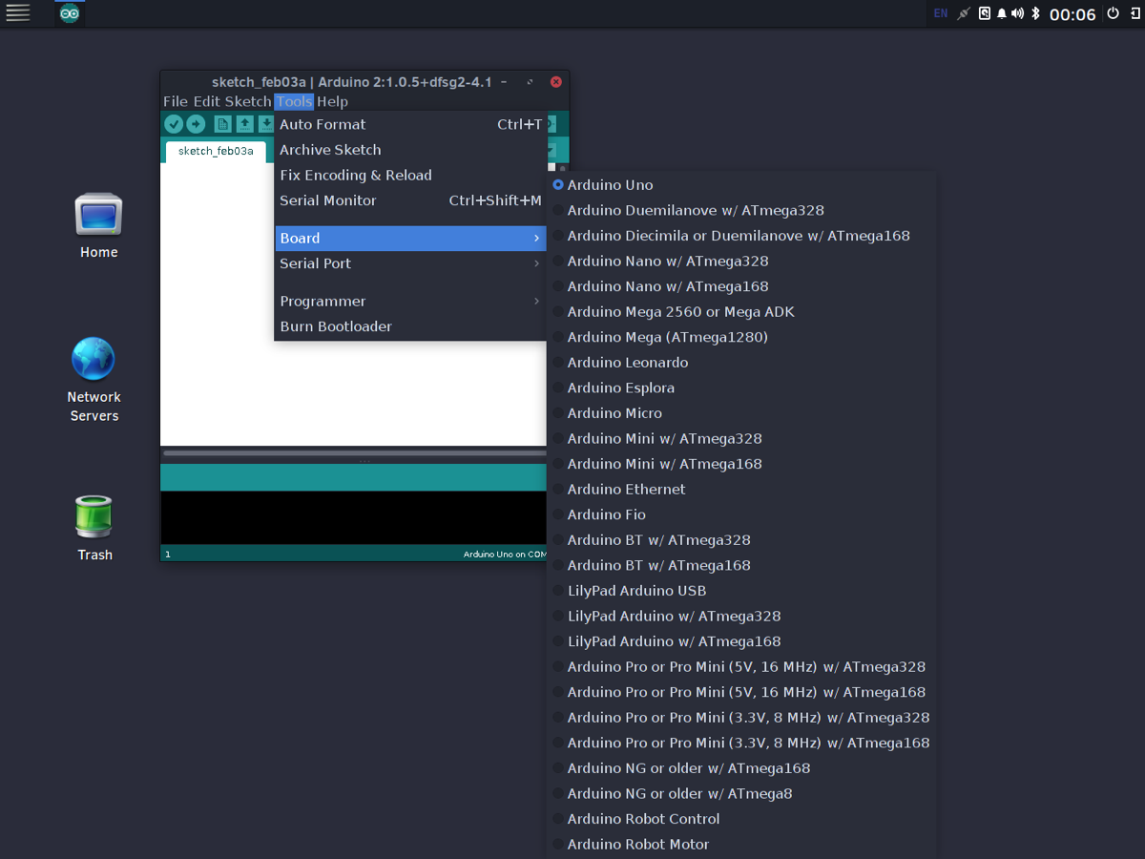1145x859 pixels.
Task: Expand the Serial Port submenu
Action: (x=410, y=263)
